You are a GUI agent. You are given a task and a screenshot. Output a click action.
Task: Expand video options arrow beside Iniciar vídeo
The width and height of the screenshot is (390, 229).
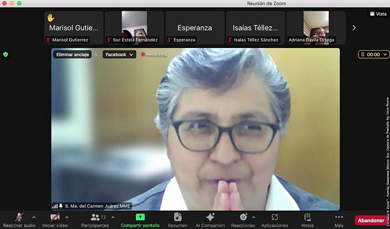[67, 217]
